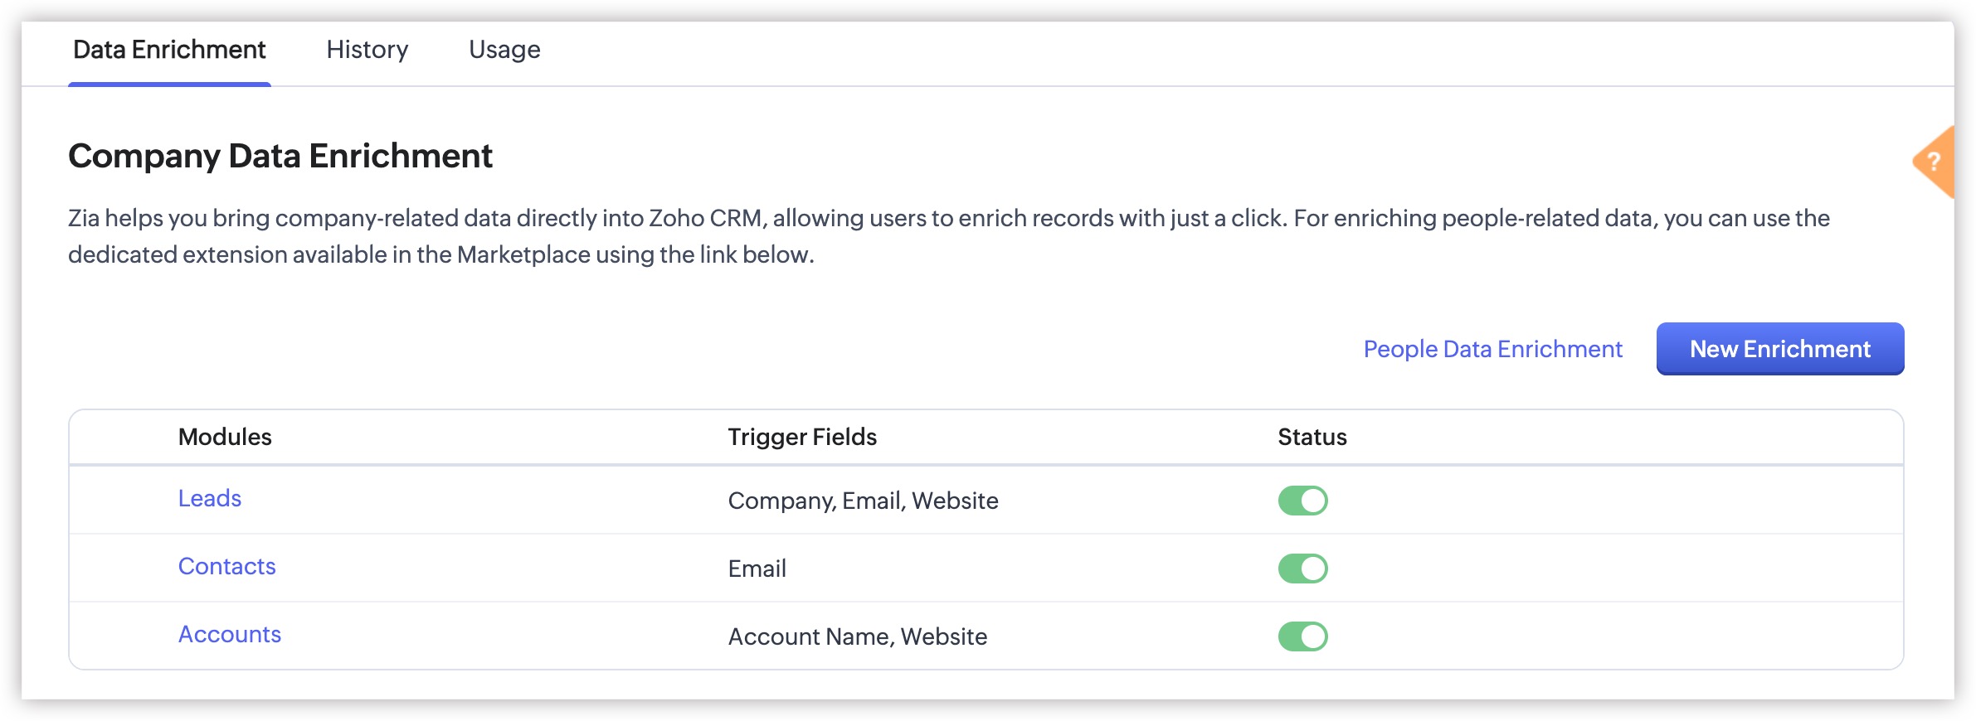Click the Company Data Enrichment heading
This screenshot has width=1976, height=721.
click(x=280, y=156)
